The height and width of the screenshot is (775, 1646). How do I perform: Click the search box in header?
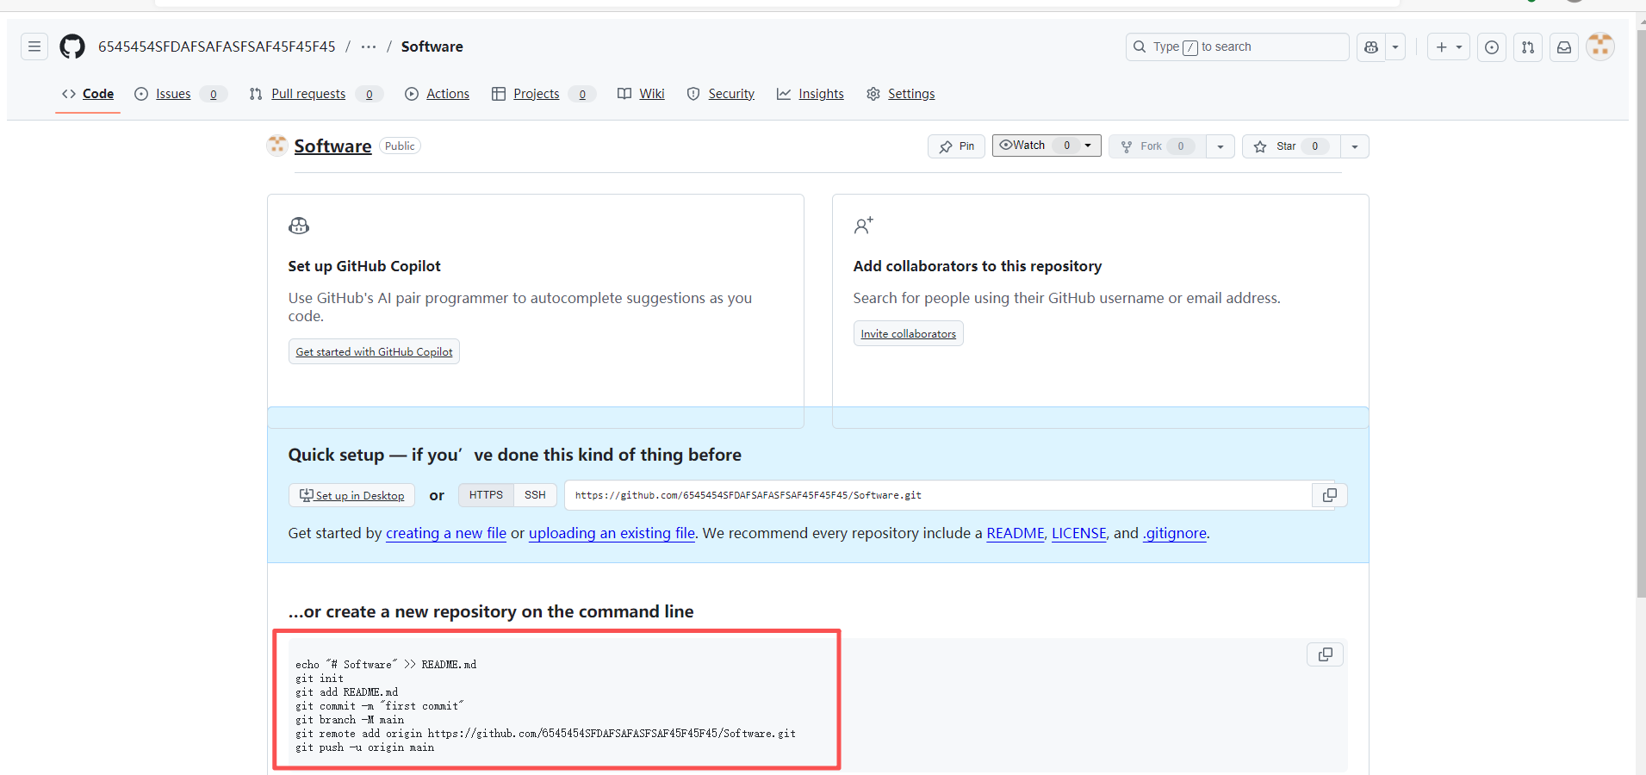coord(1237,47)
